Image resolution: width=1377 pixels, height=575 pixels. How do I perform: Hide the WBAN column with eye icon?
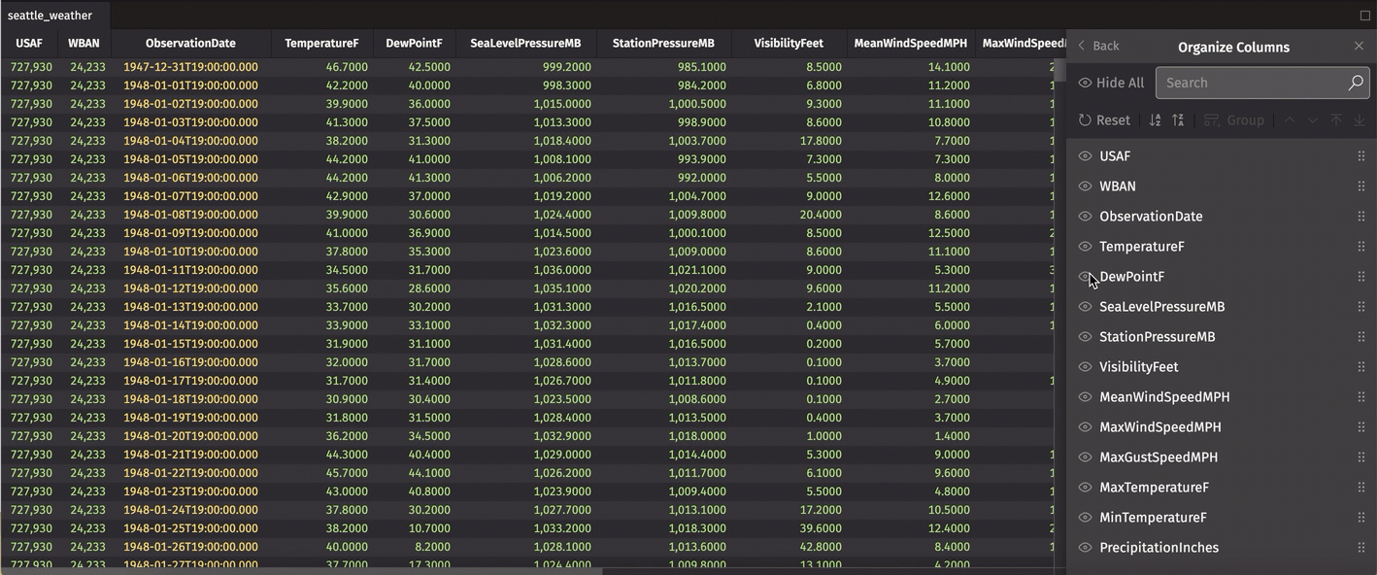click(1085, 186)
